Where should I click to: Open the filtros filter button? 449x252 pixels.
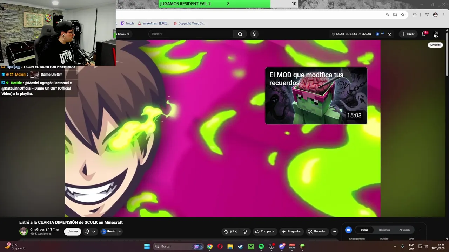pos(123,34)
